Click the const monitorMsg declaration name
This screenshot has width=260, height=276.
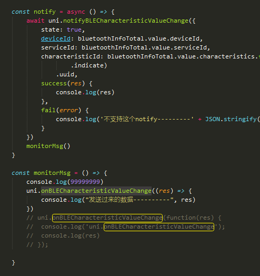[x=52, y=173]
